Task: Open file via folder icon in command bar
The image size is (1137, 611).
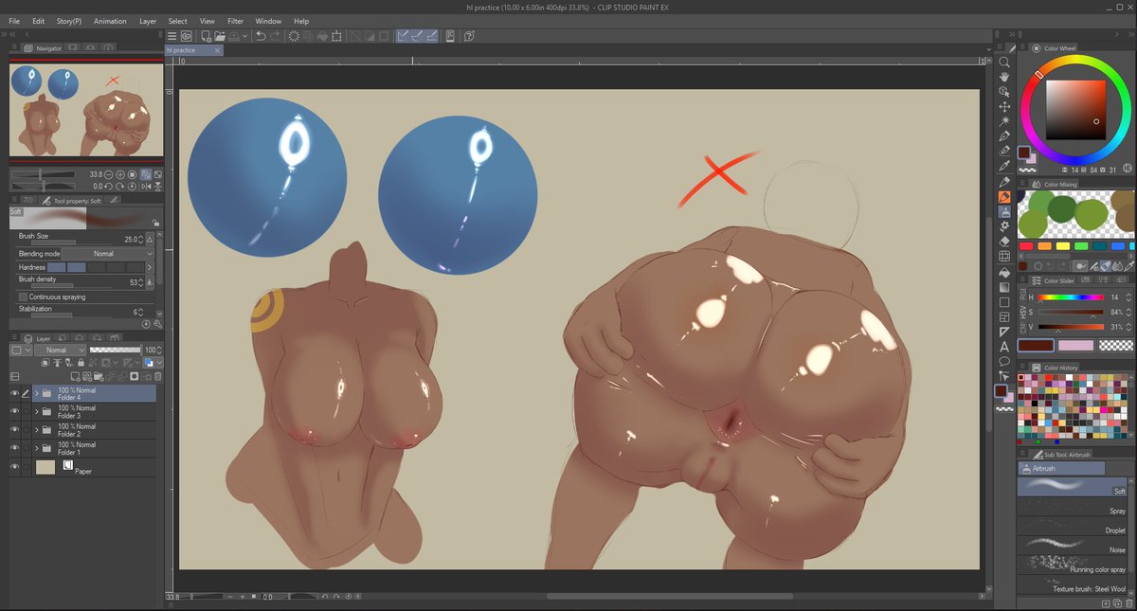Action: (221, 36)
